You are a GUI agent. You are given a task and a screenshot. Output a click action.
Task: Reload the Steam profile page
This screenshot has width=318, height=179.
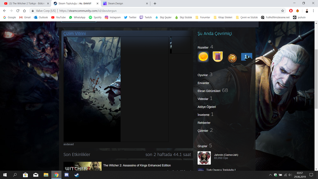(18, 11)
